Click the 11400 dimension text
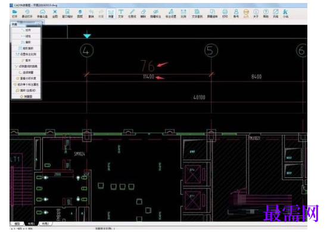This screenshot has height=232, width=330. (148, 77)
